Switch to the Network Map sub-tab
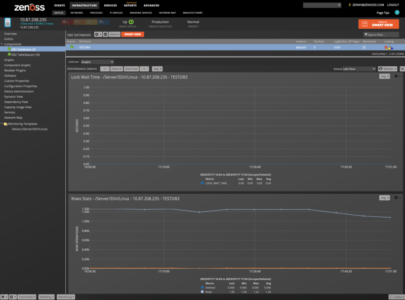 [168, 13]
